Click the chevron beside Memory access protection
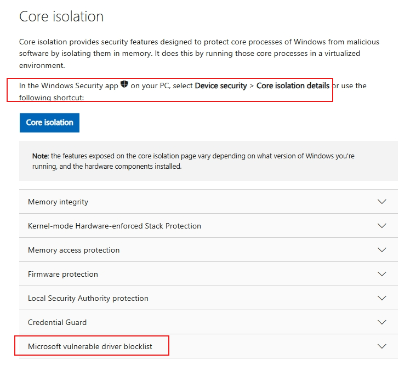Image resolution: width=416 pixels, height=371 pixels. 382,250
